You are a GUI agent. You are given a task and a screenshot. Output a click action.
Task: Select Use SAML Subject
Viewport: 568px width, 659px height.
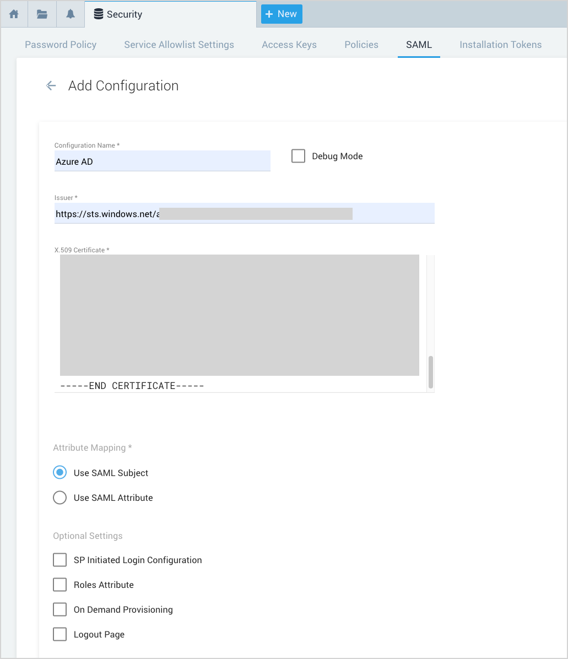click(59, 472)
